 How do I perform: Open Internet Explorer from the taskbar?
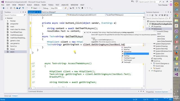click(x=176, y=37)
